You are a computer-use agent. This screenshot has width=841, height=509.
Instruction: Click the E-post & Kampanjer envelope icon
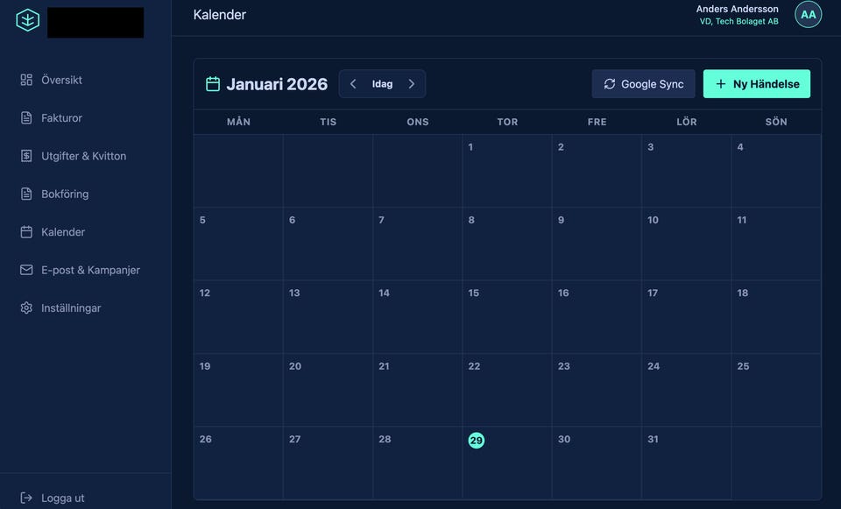[x=26, y=270]
